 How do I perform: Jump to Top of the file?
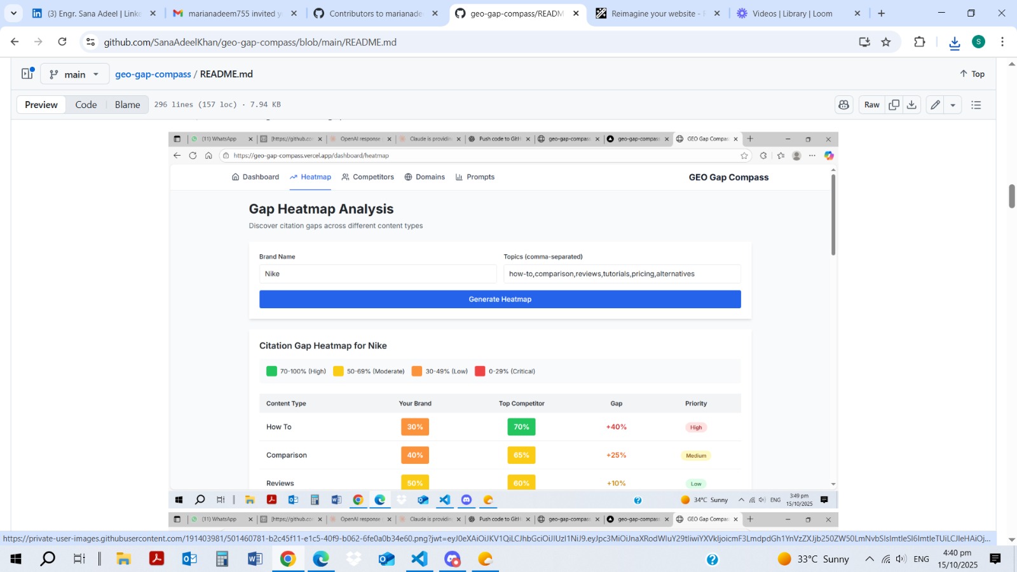point(972,74)
